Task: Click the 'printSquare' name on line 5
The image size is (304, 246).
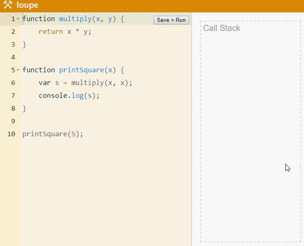Action: tap(82, 70)
